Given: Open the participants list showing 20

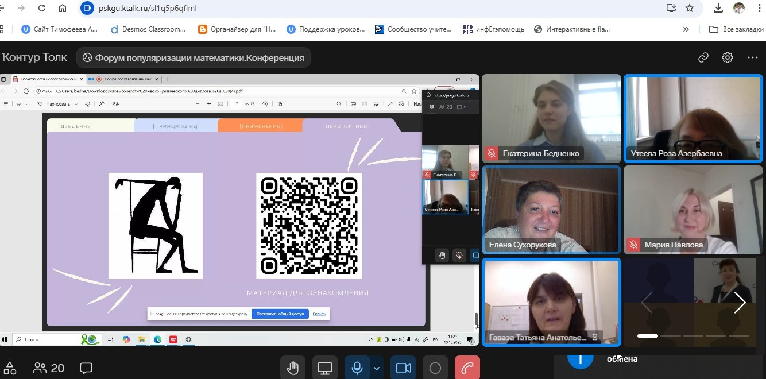Looking at the screenshot, I should coord(49,368).
